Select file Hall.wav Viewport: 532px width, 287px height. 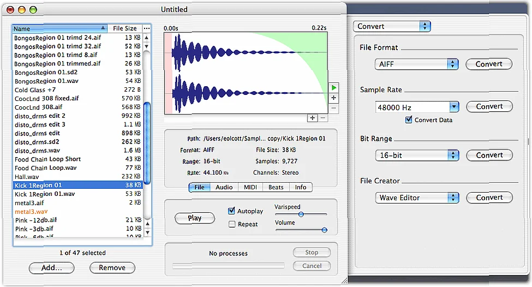(x=77, y=177)
